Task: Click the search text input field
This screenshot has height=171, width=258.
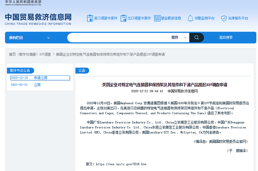Action: pos(118,37)
